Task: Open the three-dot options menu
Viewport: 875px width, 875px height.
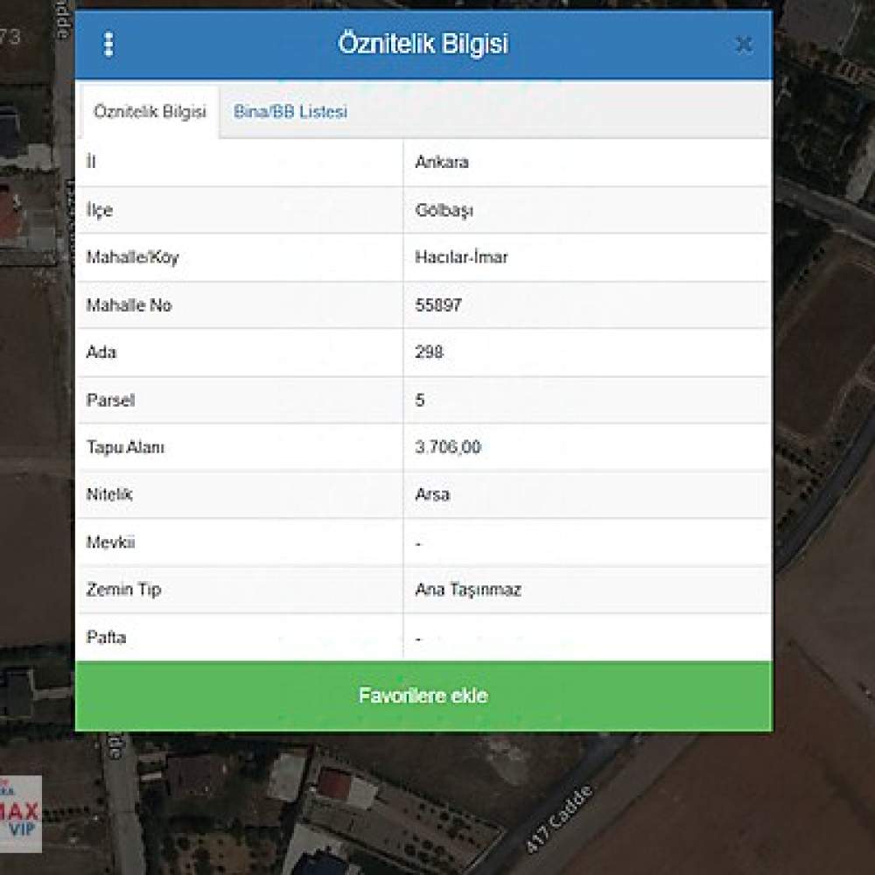Action: 108,44
